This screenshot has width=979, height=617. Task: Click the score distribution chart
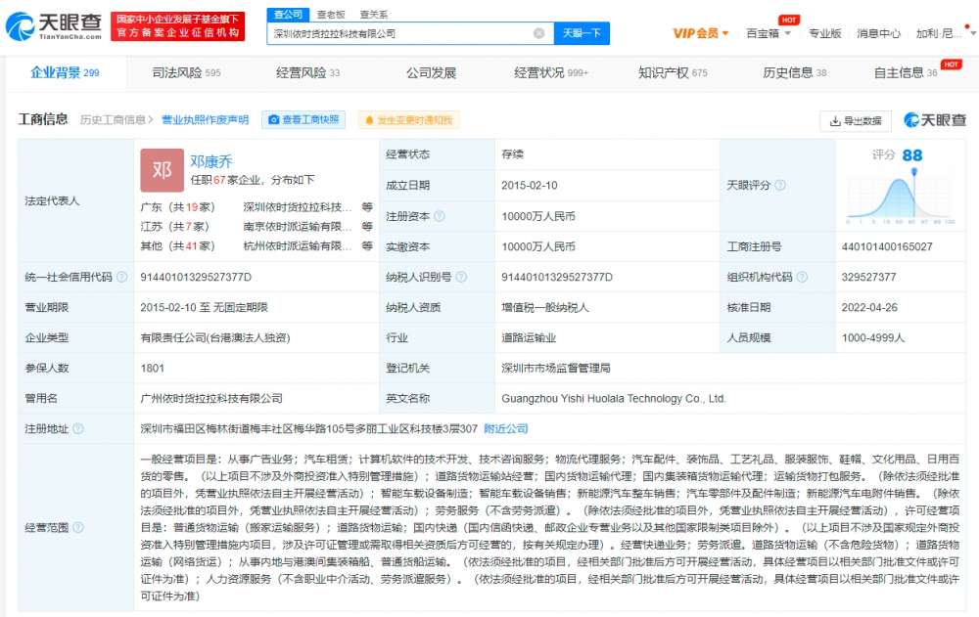(x=900, y=197)
